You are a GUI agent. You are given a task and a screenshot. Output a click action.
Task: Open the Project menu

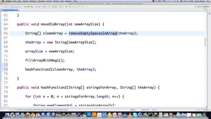point(56,1)
